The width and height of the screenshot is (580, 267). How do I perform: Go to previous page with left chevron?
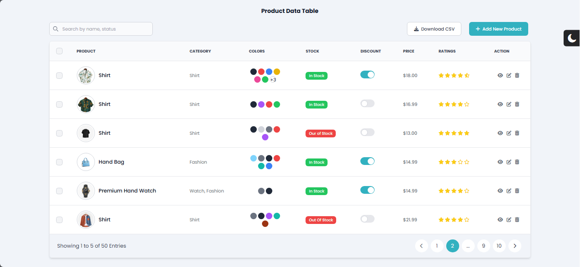tap(421, 246)
